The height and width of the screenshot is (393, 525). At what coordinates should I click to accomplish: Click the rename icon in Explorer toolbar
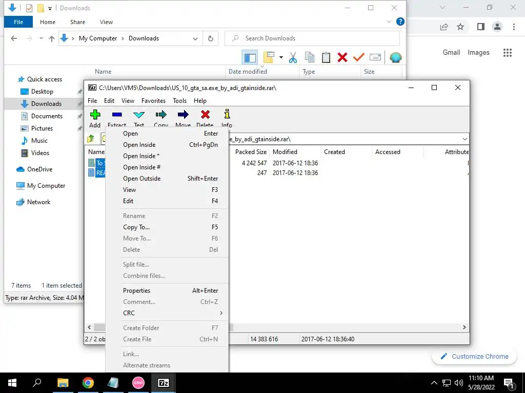click(x=375, y=57)
